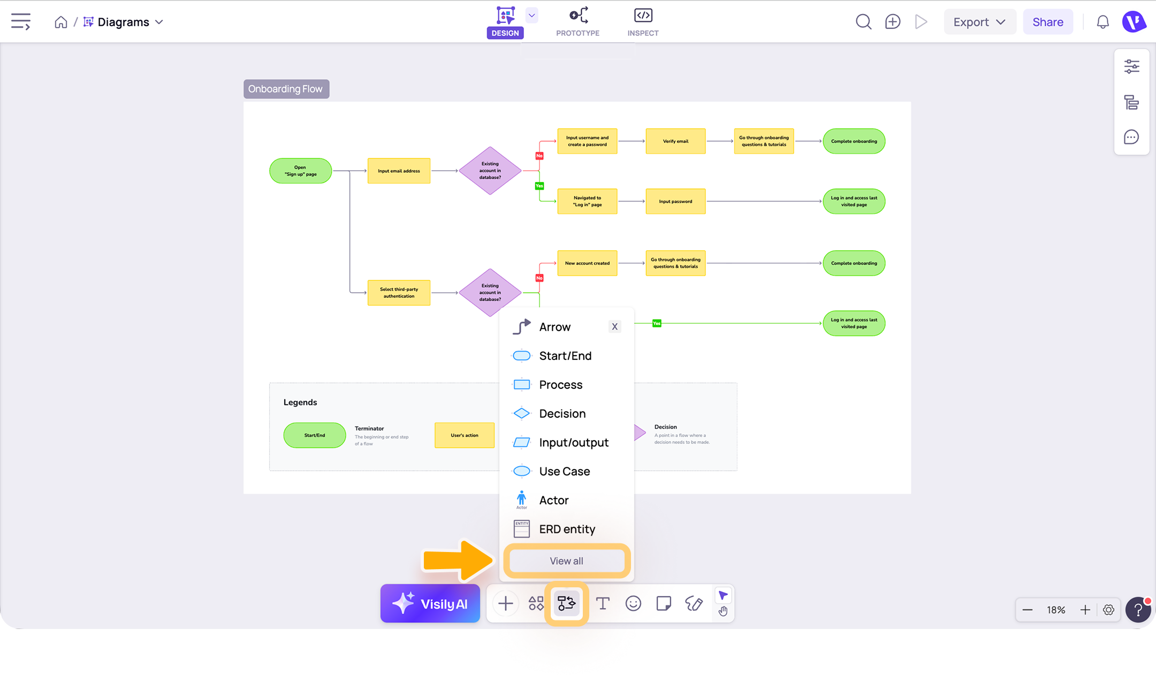1156x690 pixels.
Task: Open the Export dropdown
Action: [x=979, y=22]
